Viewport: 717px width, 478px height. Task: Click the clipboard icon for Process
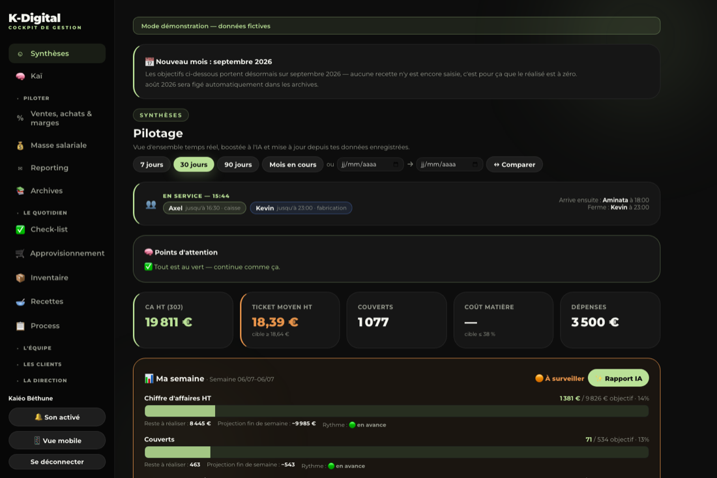(20, 326)
